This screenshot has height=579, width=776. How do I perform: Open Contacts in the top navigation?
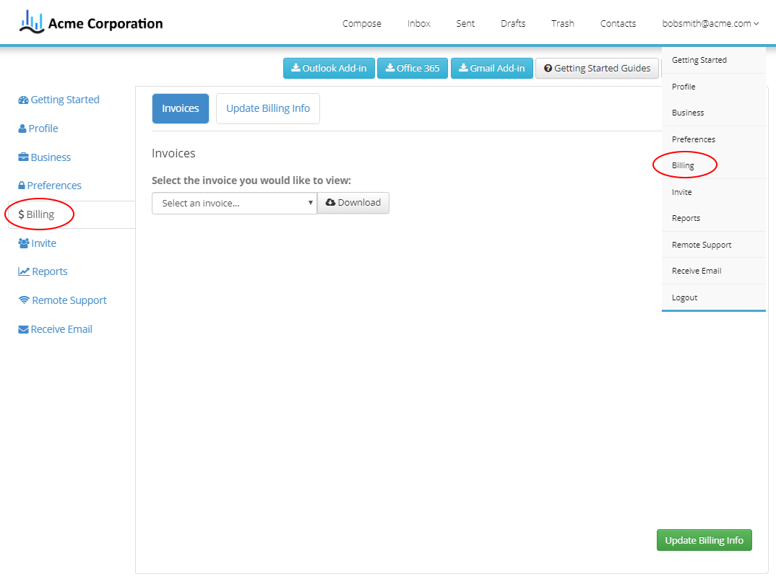click(x=618, y=23)
